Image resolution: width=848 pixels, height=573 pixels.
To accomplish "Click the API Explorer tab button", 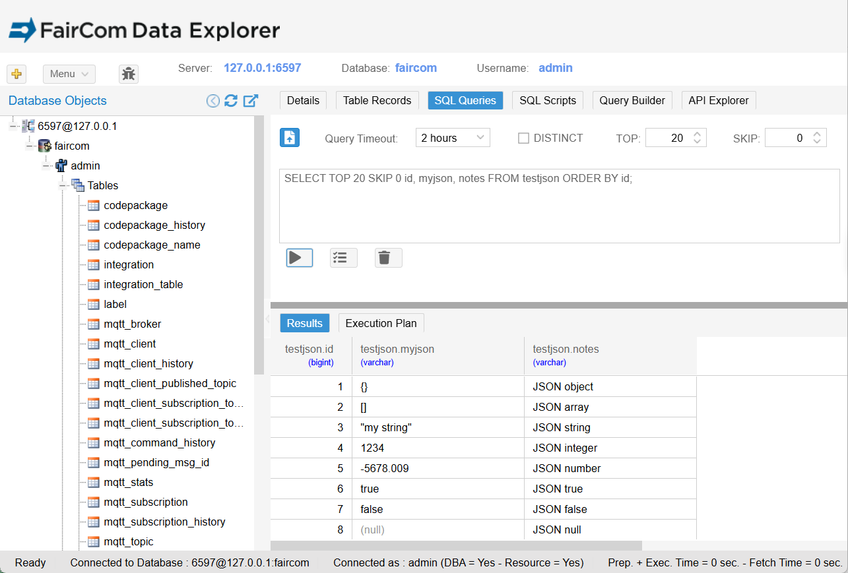I will (718, 100).
